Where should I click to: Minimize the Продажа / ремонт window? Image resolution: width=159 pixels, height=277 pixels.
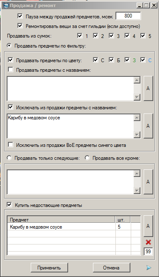point(139,5)
